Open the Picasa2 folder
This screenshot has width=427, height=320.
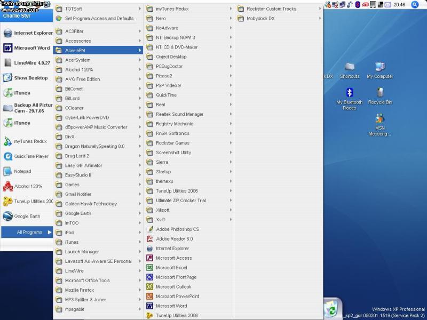pyautogui.click(x=188, y=76)
